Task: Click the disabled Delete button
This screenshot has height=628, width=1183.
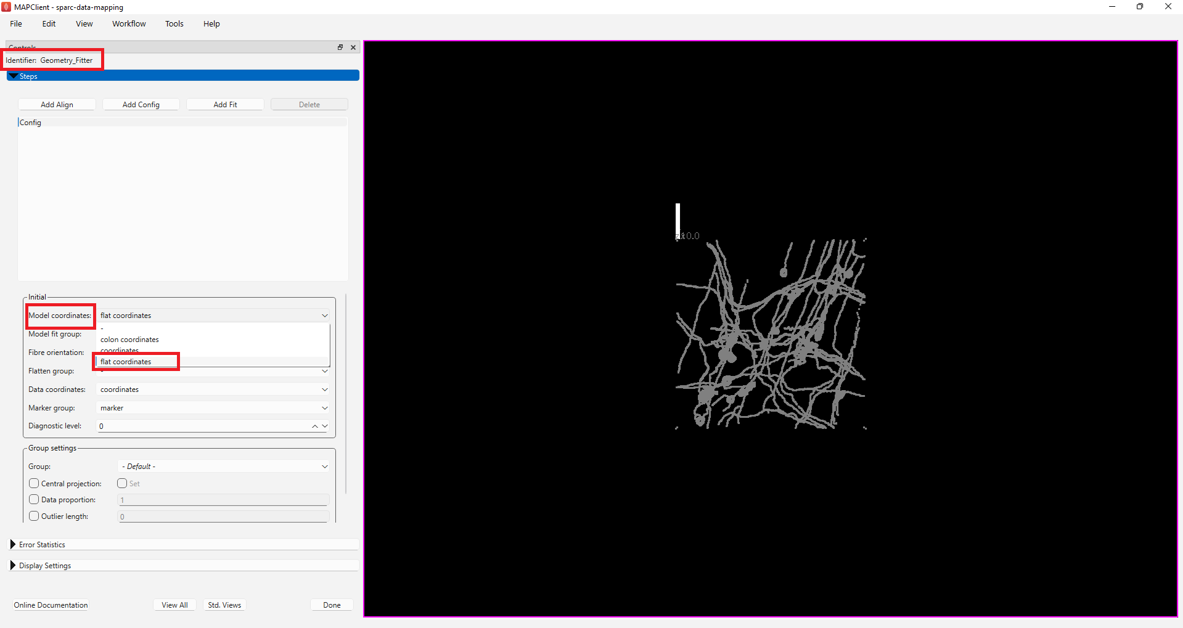Action: pyautogui.click(x=309, y=105)
